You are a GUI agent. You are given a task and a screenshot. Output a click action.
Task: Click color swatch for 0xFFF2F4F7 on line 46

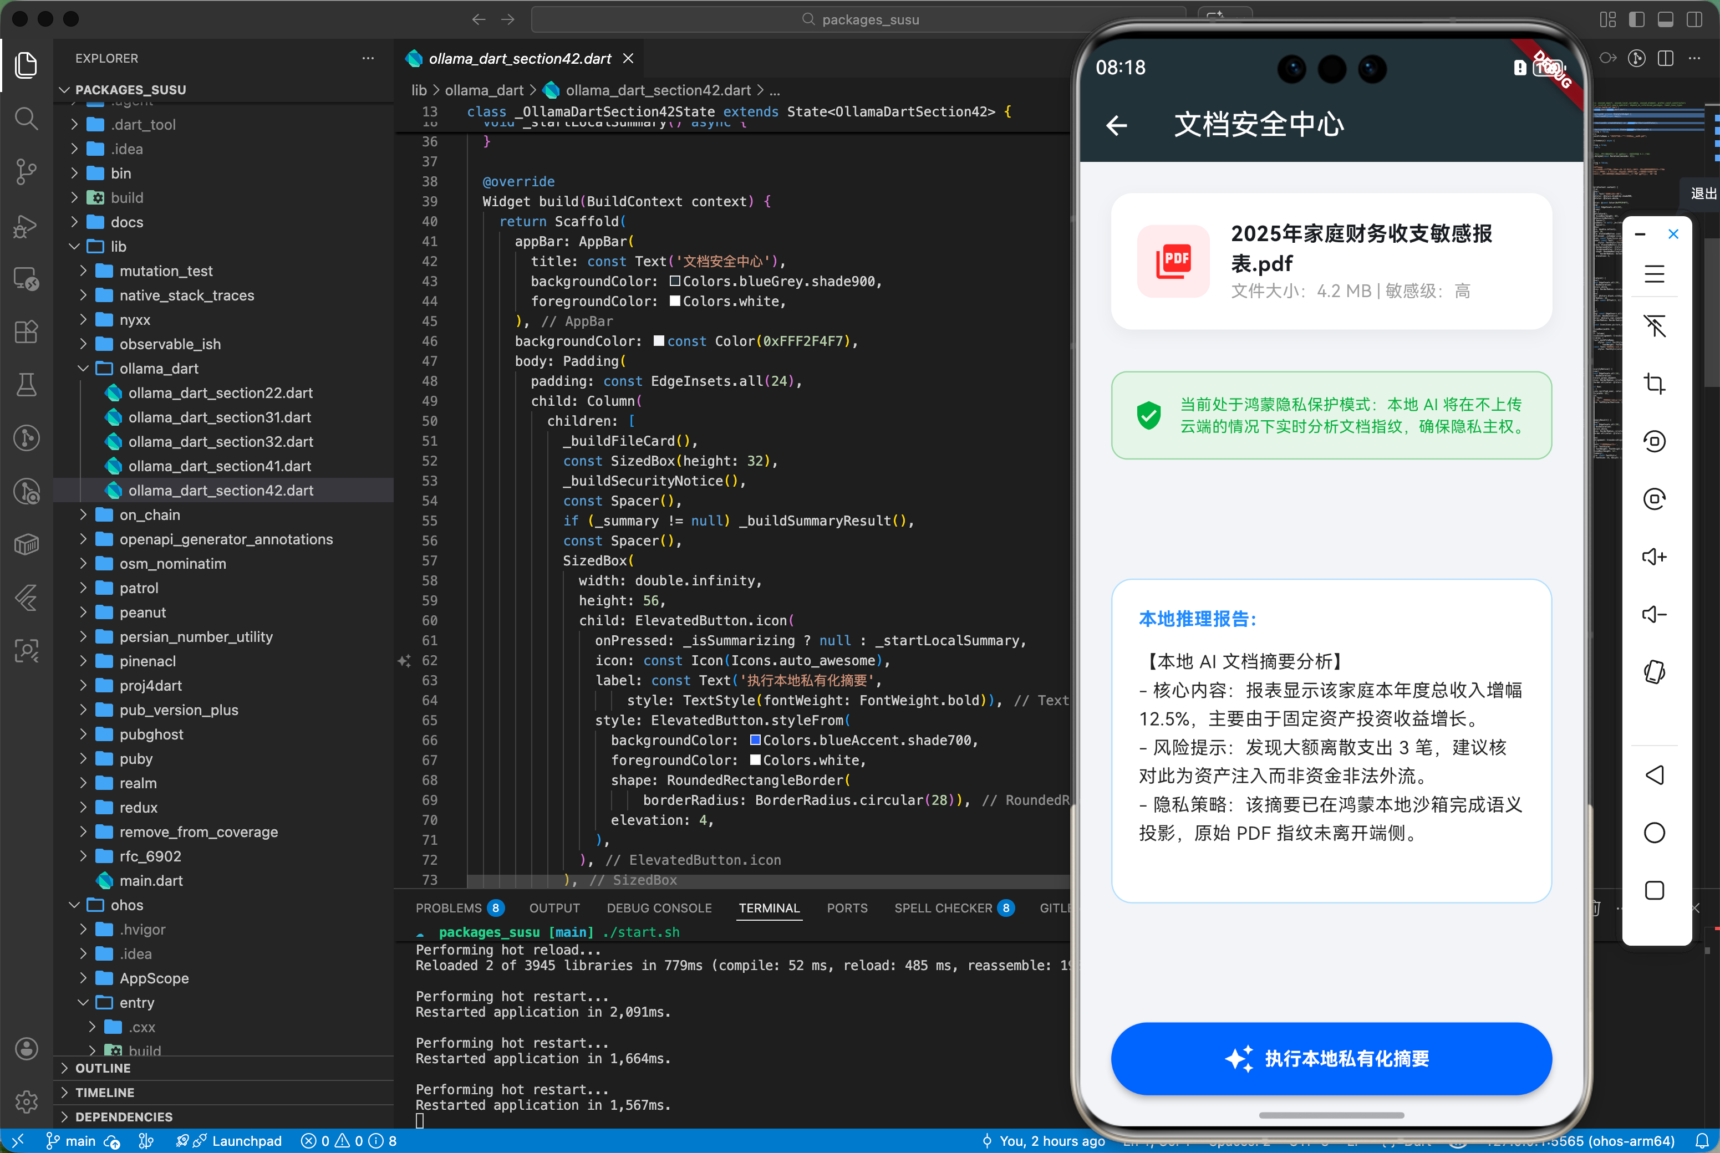click(659, 341)
